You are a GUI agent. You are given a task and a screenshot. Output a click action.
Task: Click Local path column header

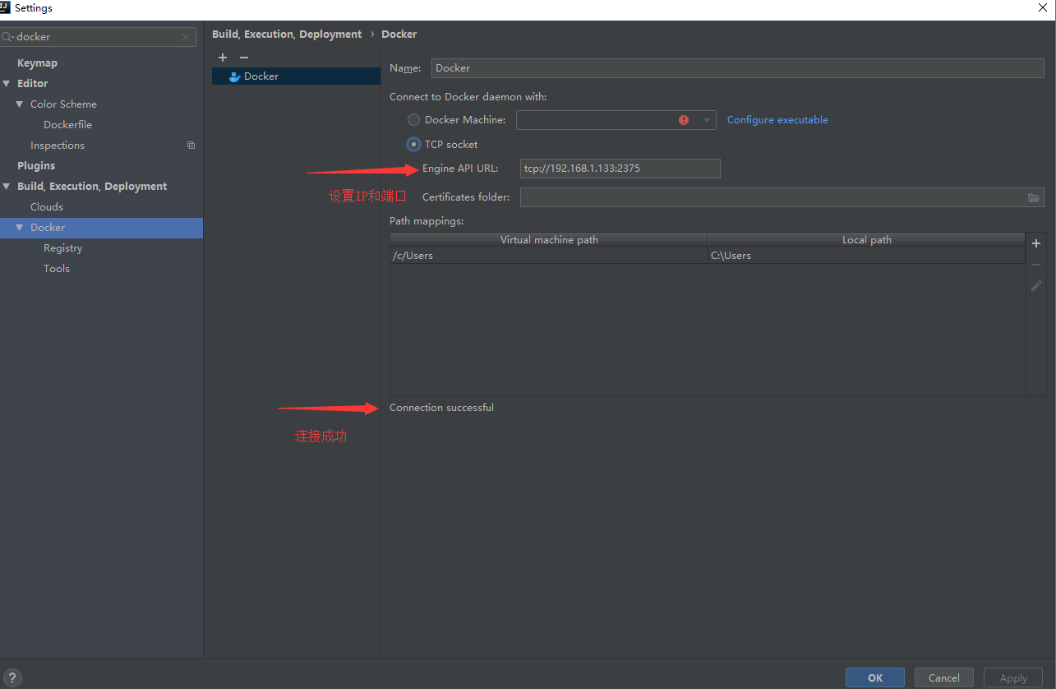coord(866,240)
